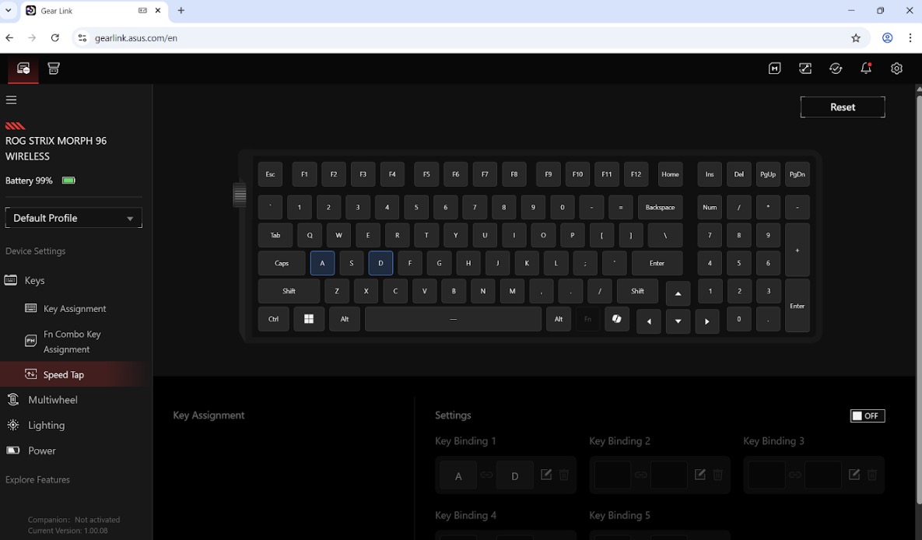Select highlighted A key on keyboard
Viewport: 922px width, 540px height.
pyautogui.click(x=322, y=263)
